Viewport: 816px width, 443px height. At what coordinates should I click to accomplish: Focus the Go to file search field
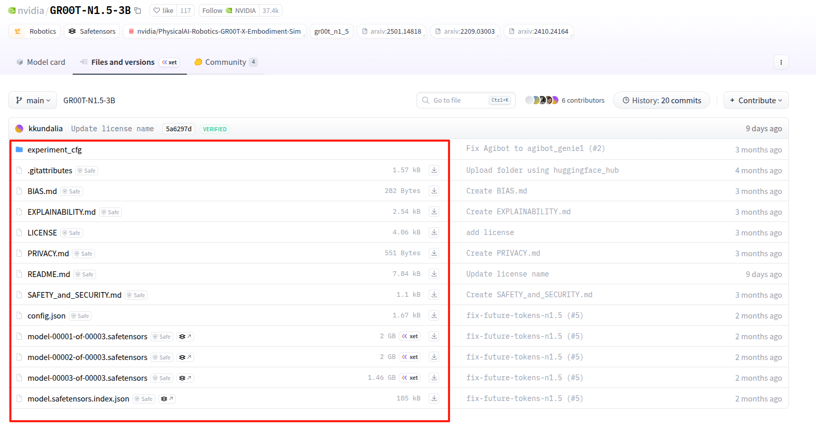466,100
